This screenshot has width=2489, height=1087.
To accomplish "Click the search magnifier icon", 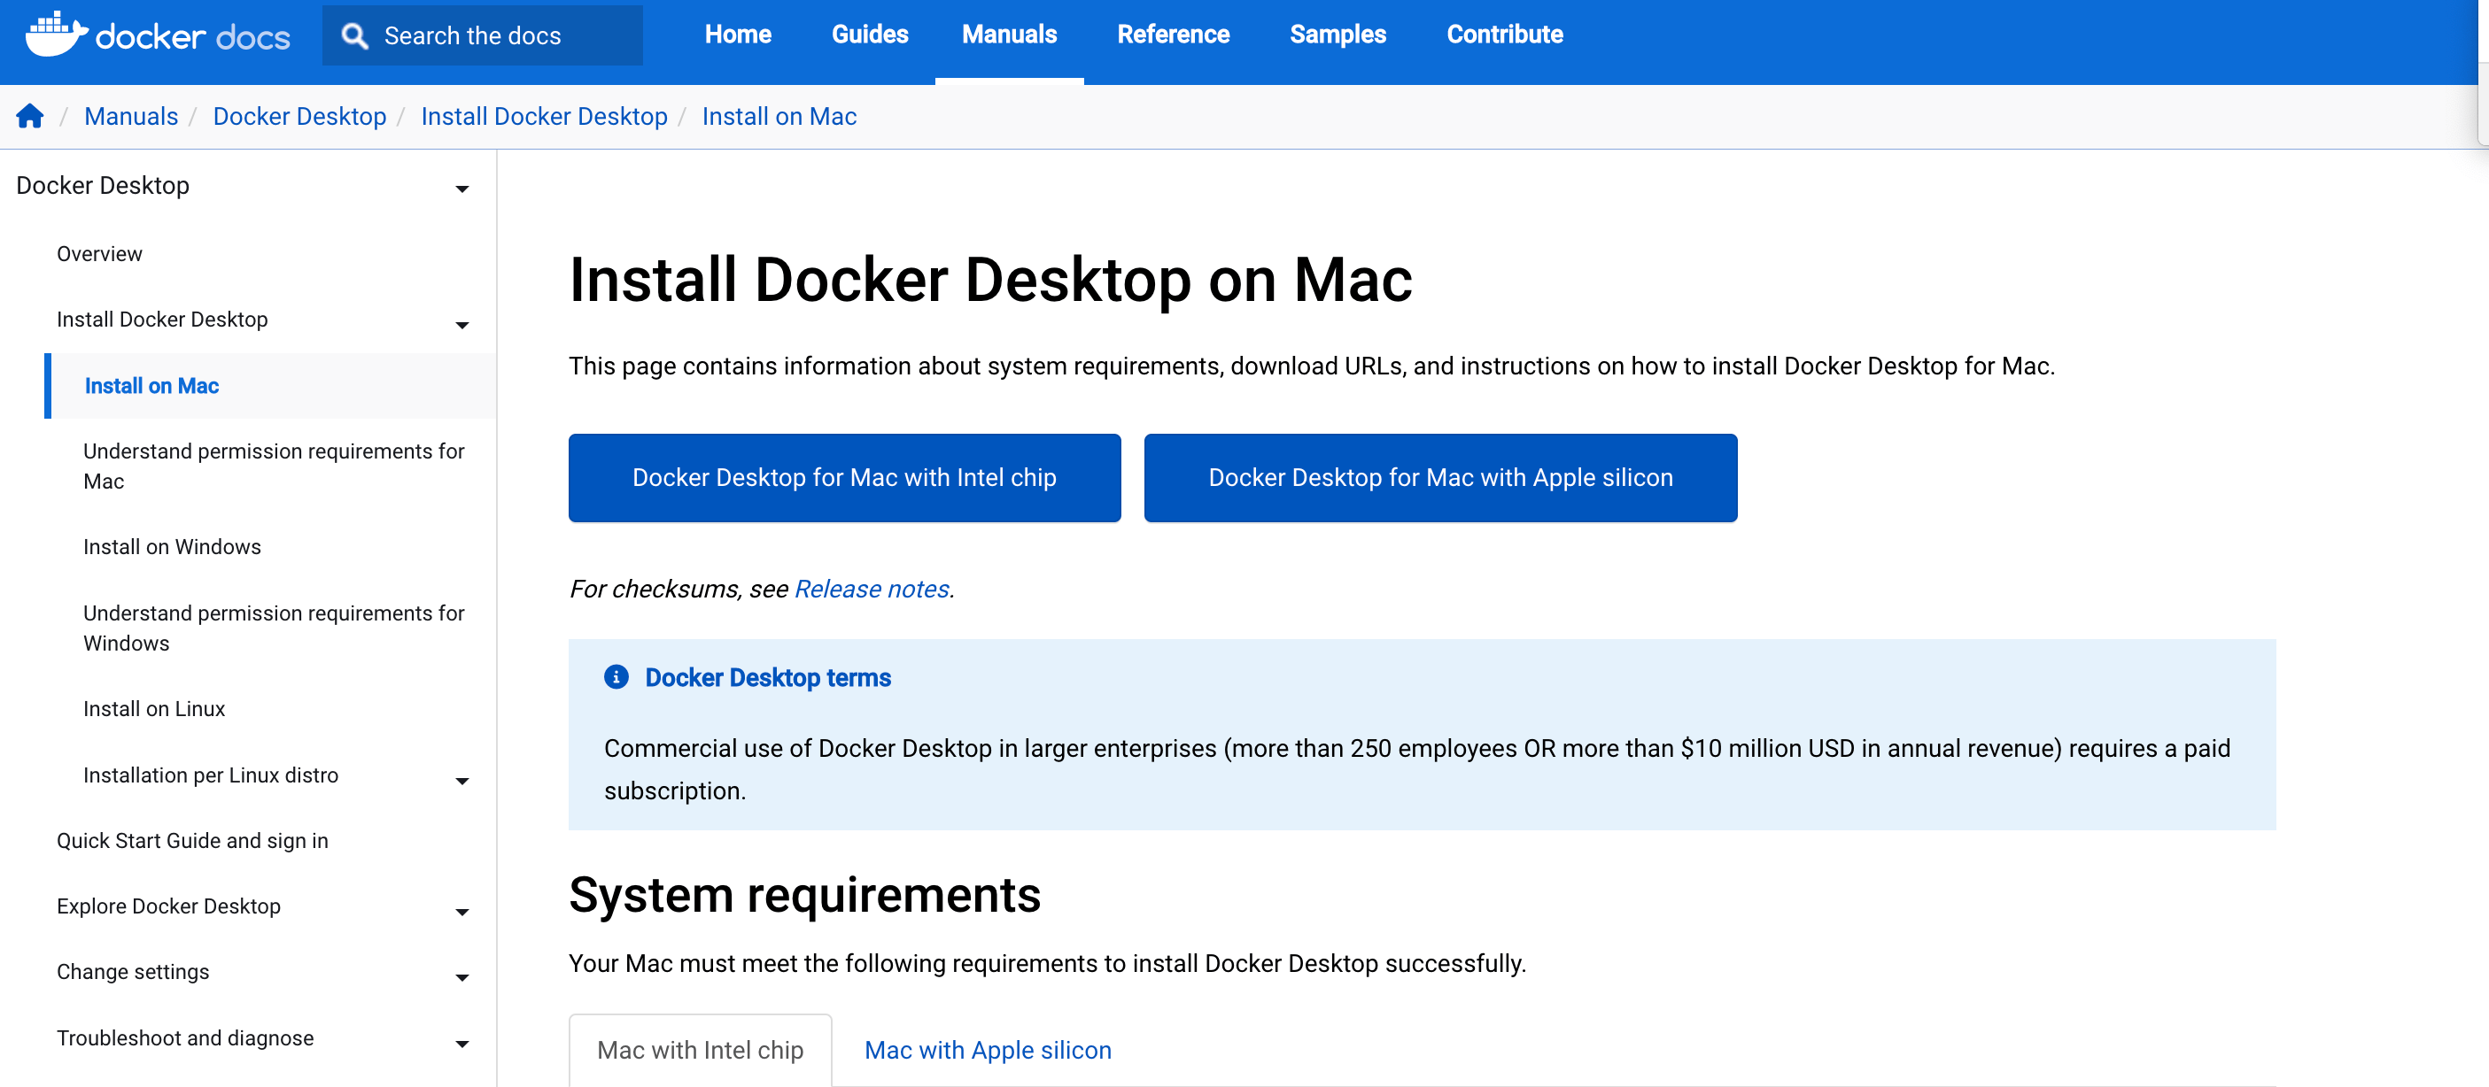I will (x=354, y=35).
